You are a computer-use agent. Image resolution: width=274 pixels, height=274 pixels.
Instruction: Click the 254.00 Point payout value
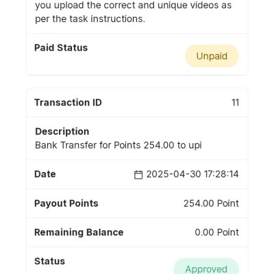click(211, 203)
